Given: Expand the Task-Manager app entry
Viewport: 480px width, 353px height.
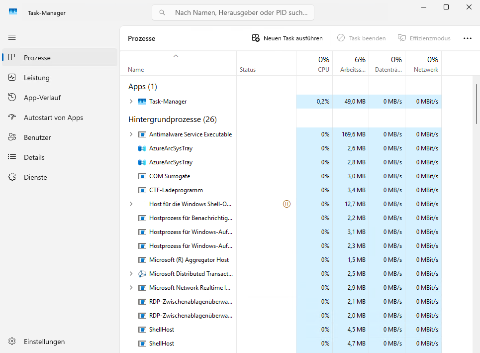Looking at the screenshot, I should click(x=131, y=101).
